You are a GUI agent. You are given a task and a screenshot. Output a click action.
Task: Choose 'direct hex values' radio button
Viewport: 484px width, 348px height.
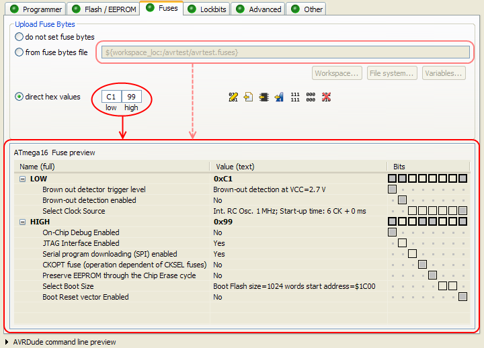(19, 97)
